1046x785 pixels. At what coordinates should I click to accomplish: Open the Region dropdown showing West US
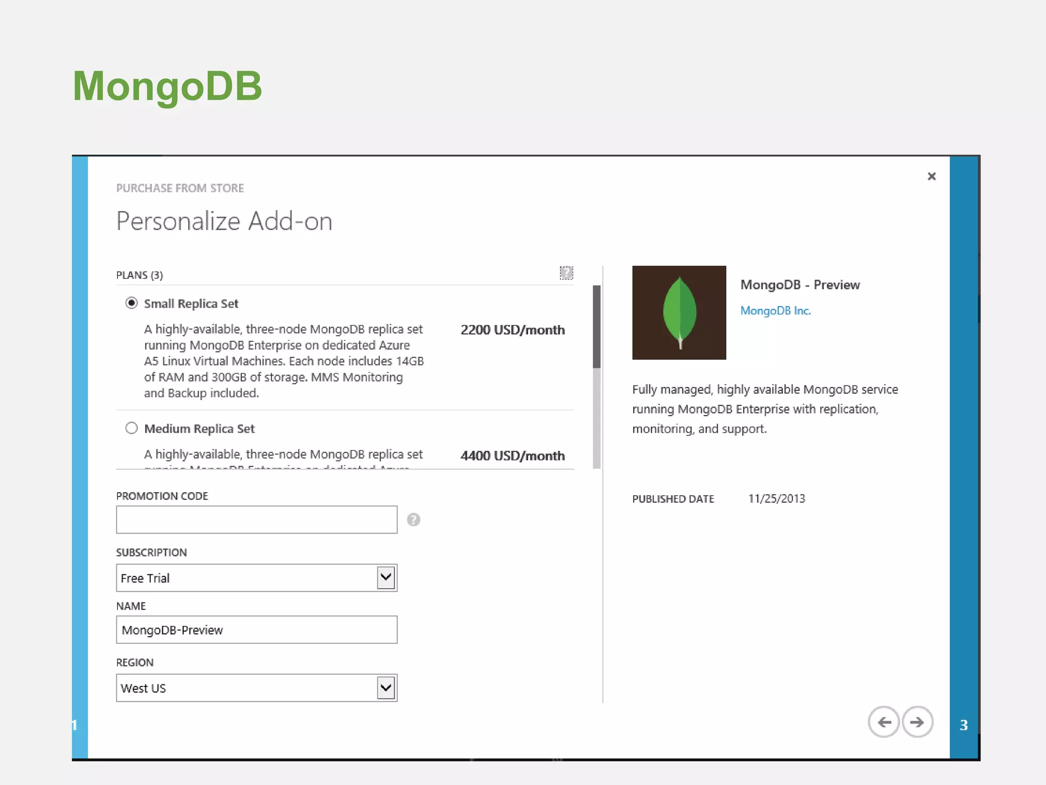pyautogui.click(x=256, y=688)
